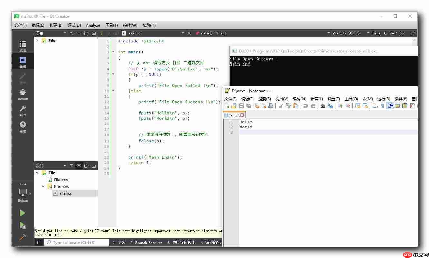Close main.c document with X beside file name

189,33
